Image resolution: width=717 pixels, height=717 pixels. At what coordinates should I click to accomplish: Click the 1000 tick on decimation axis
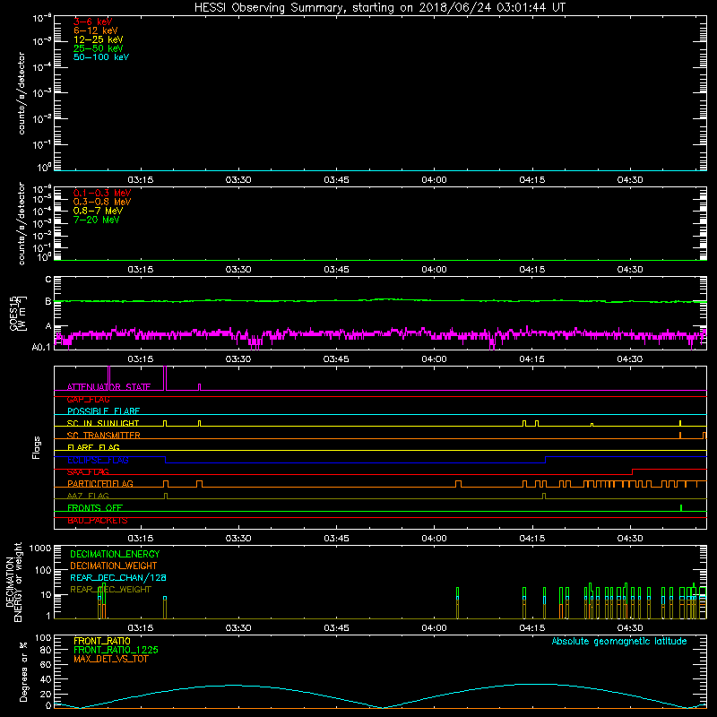point(40,548)
